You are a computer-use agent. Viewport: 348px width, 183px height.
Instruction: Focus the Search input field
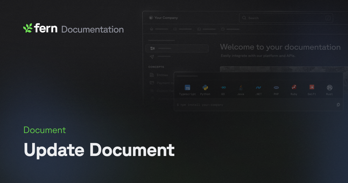click(286, 18)
